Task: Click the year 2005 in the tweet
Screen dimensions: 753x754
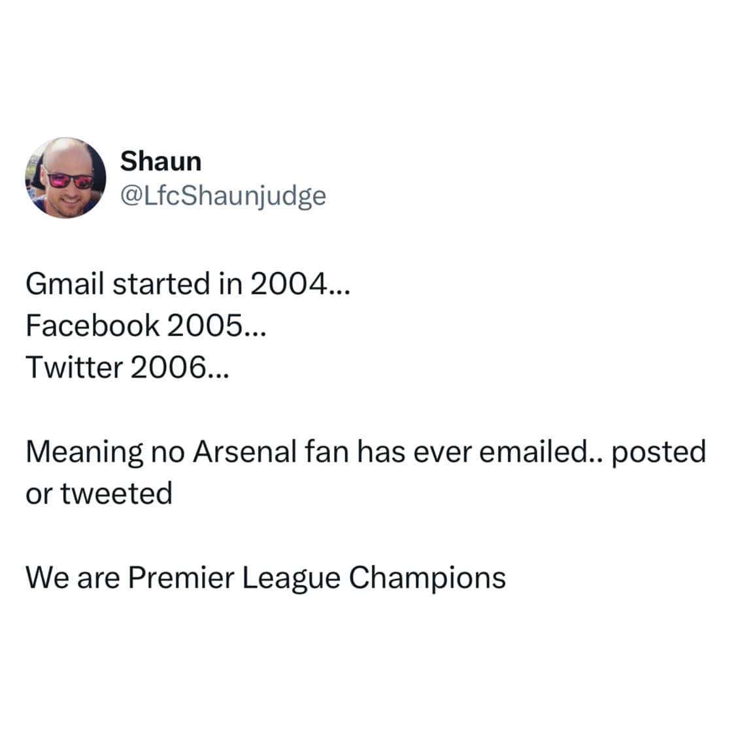Action: pyautogui.click(x=204, y=326)
